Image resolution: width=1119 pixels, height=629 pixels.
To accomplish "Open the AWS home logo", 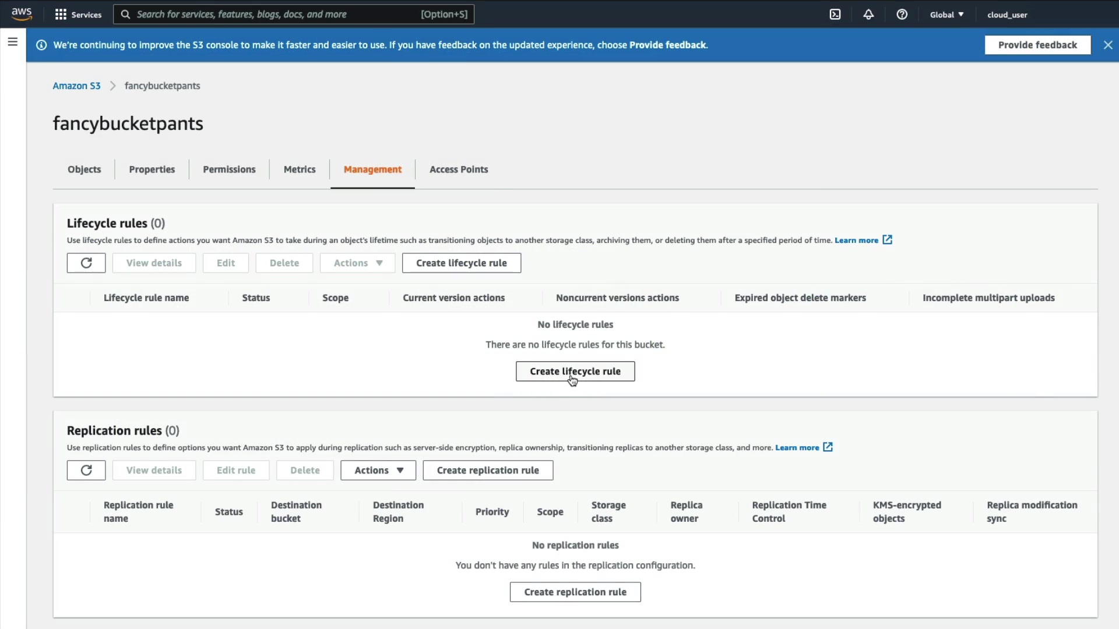I will [22, 14].
